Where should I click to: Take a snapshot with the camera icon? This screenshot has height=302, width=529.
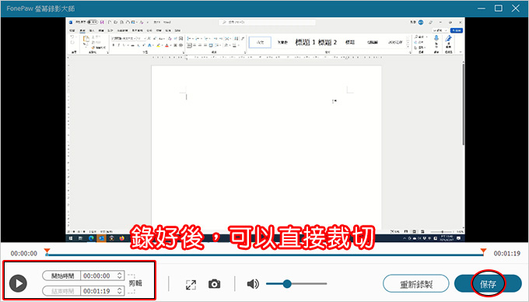[x=214, y=284]
